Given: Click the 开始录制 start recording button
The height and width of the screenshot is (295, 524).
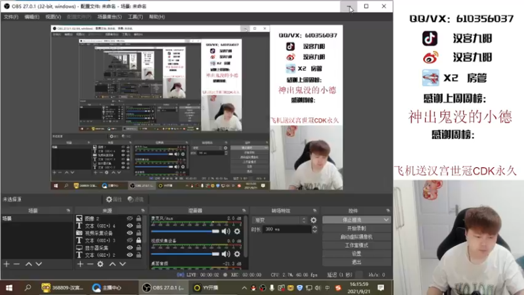Looking at the screenshot, I should 356,228.
